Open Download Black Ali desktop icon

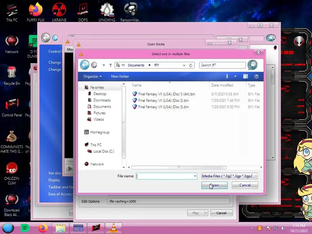pyautogui.click(x=12, y=205)
